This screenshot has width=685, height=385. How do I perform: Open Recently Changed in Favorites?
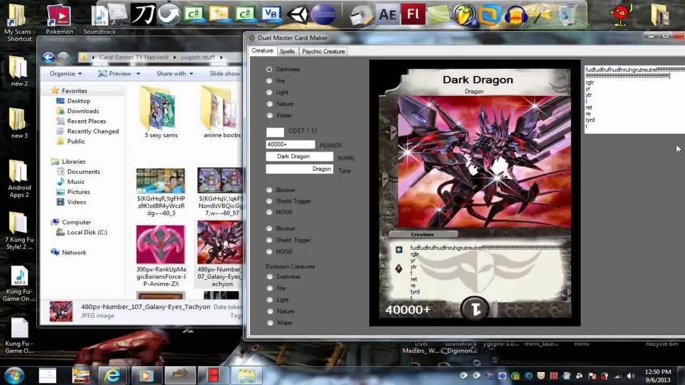(93, 131)
